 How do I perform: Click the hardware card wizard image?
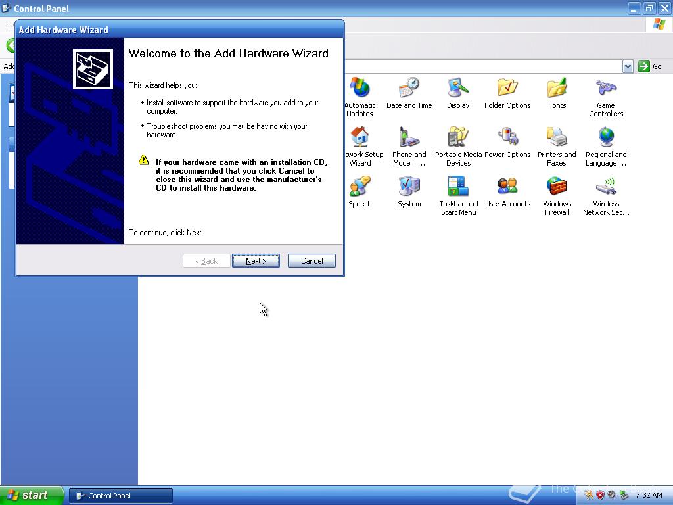coord(93,69)
